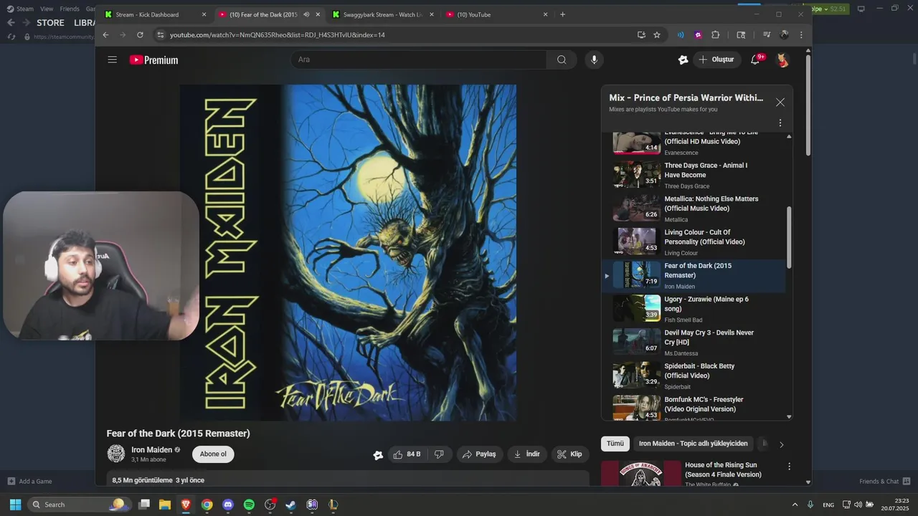Bookmark this page with the star icon

click(x=656, y=34)
